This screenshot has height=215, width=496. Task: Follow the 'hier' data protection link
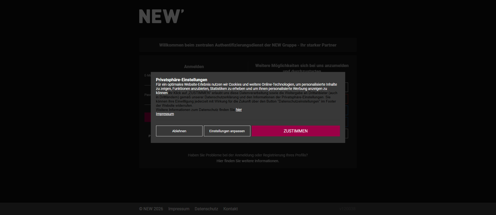[239, 110]
